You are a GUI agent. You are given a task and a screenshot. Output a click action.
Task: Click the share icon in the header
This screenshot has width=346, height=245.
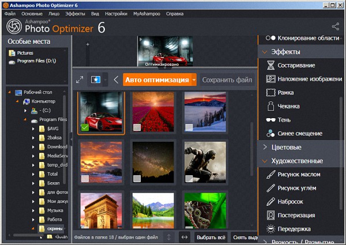pyautogui.click(x=335, y=26)
